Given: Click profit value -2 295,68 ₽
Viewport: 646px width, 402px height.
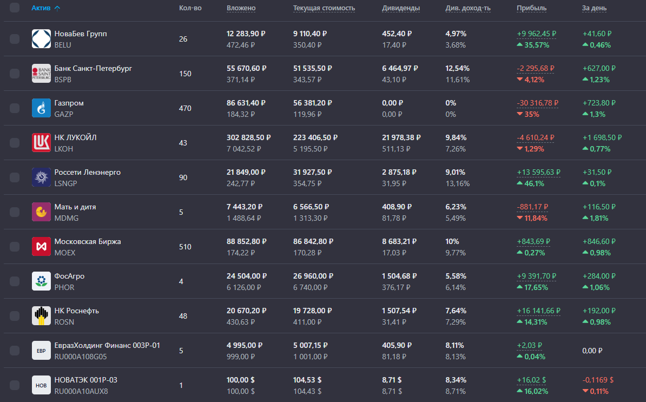Looking at the screenshot, I should point(536,68).
